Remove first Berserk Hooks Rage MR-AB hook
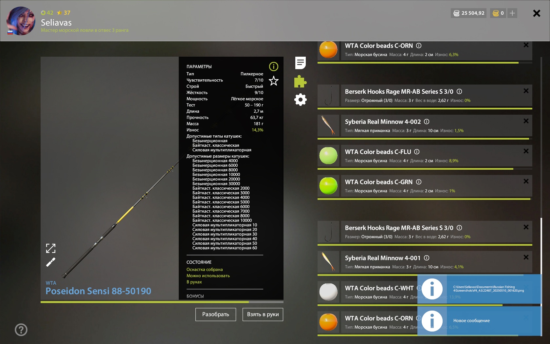 pyautogui.click(x=526, y=91)
